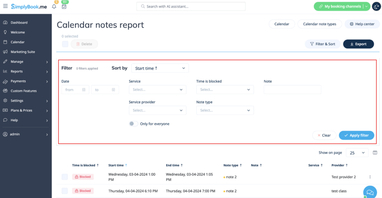The width and height of the screenshot is (382, 198).
Task: Click the Apply filter button
Action: pos(356,135)
